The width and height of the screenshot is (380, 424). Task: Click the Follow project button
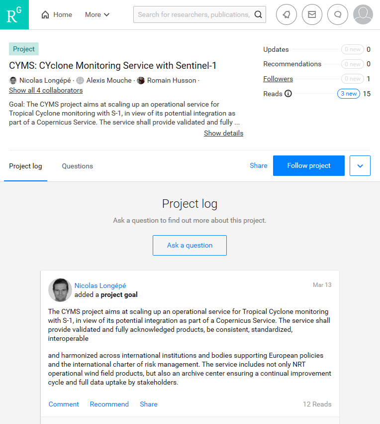(x=309, y=166)
